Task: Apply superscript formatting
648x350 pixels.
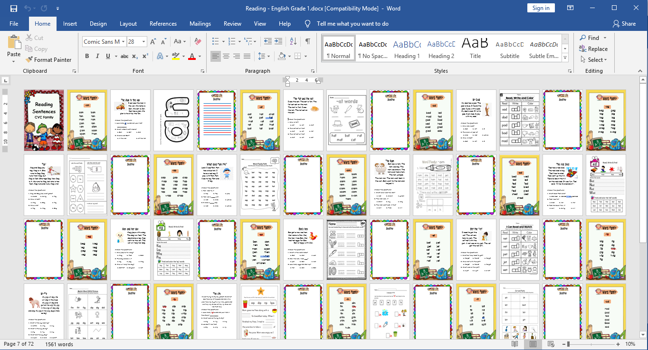Action: pos(145,56)
